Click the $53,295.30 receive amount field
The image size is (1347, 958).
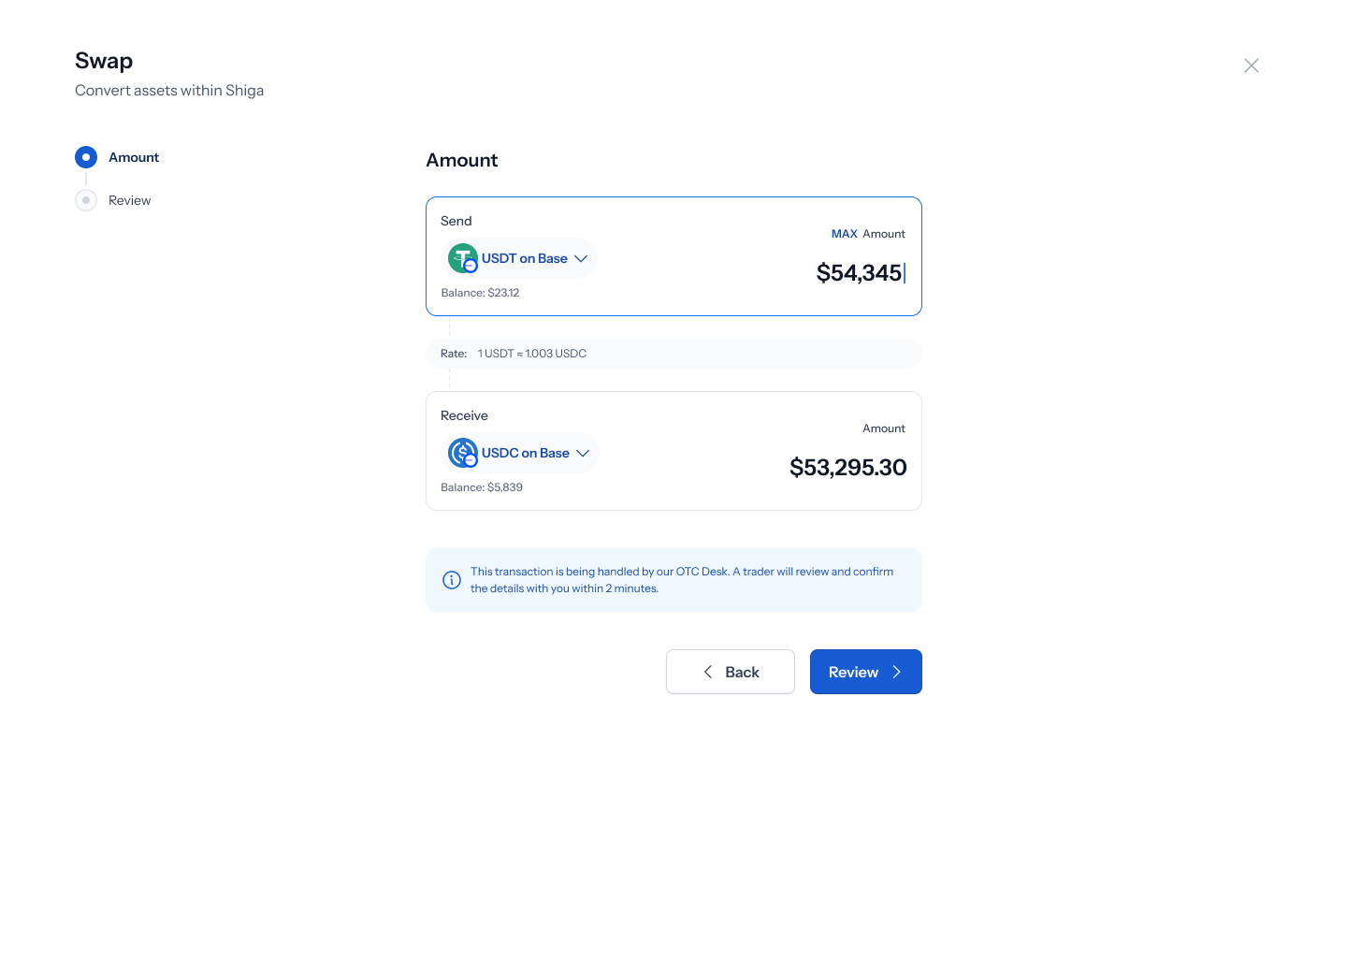pyautogui.click(x=848, y=468)
